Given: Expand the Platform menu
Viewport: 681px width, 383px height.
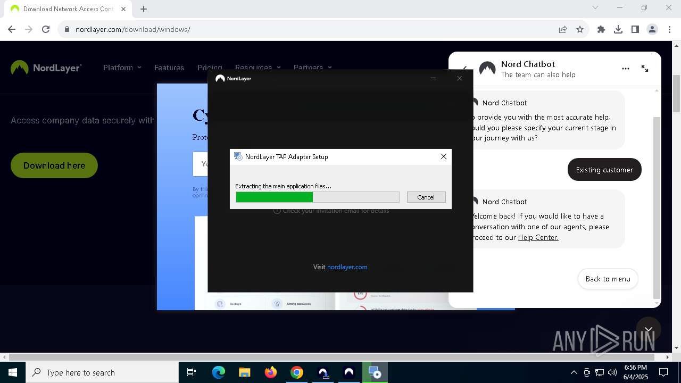Looking at the screenshot, I should (x=122, y=68).
